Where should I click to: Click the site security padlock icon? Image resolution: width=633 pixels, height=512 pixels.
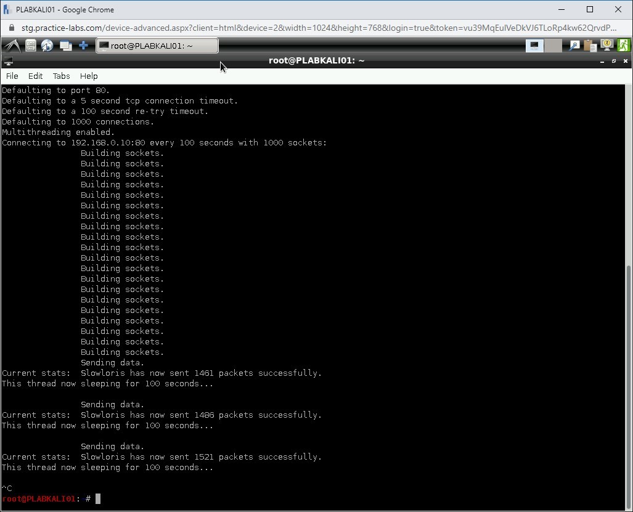(x=11, y=28)
